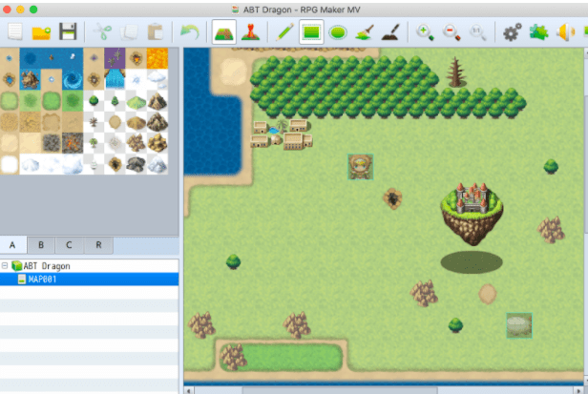Viewport: 588px width, 394px height.
Task: Switch to tileset tab A
Action: (12, 245)
